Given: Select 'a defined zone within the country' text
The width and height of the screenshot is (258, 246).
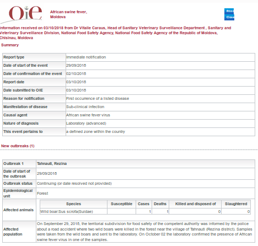Looking at the screenshot, I should tap(95, 132).
